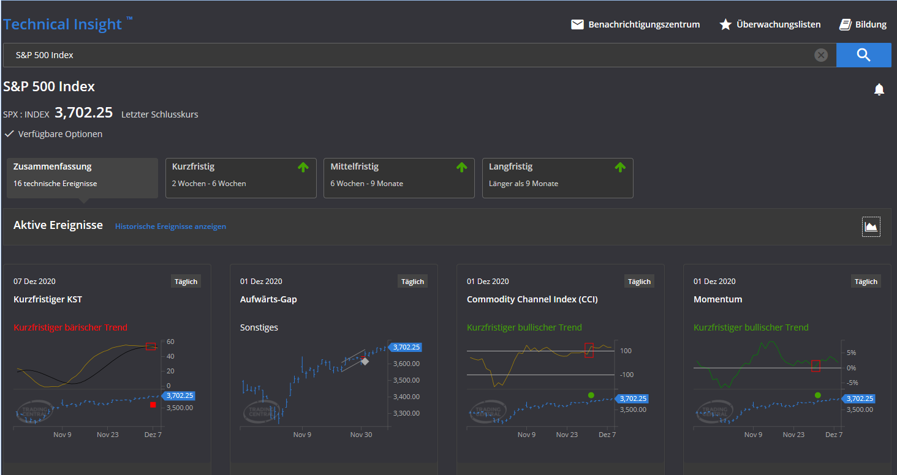This screenshot has width=897, height=475.
Task: Click the 3,702.25 price tag on Aufwärts-Gap chart
Action: click(x=405, y=347)
